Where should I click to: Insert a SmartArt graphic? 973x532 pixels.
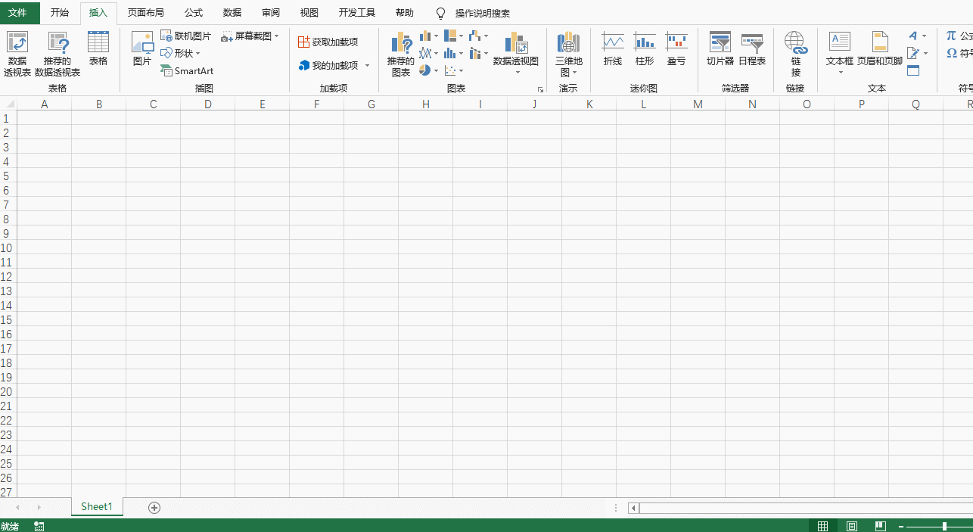(x=187, y=70)
